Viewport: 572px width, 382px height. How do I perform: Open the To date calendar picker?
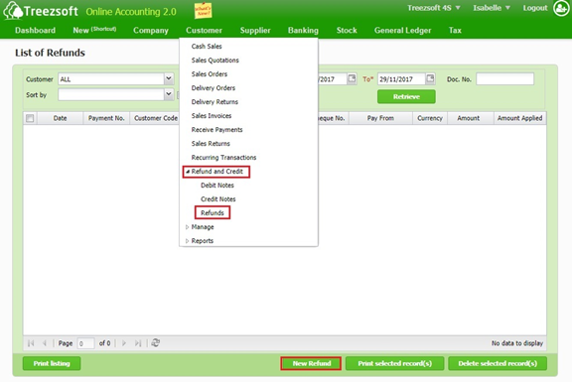[x=430, y=78]
